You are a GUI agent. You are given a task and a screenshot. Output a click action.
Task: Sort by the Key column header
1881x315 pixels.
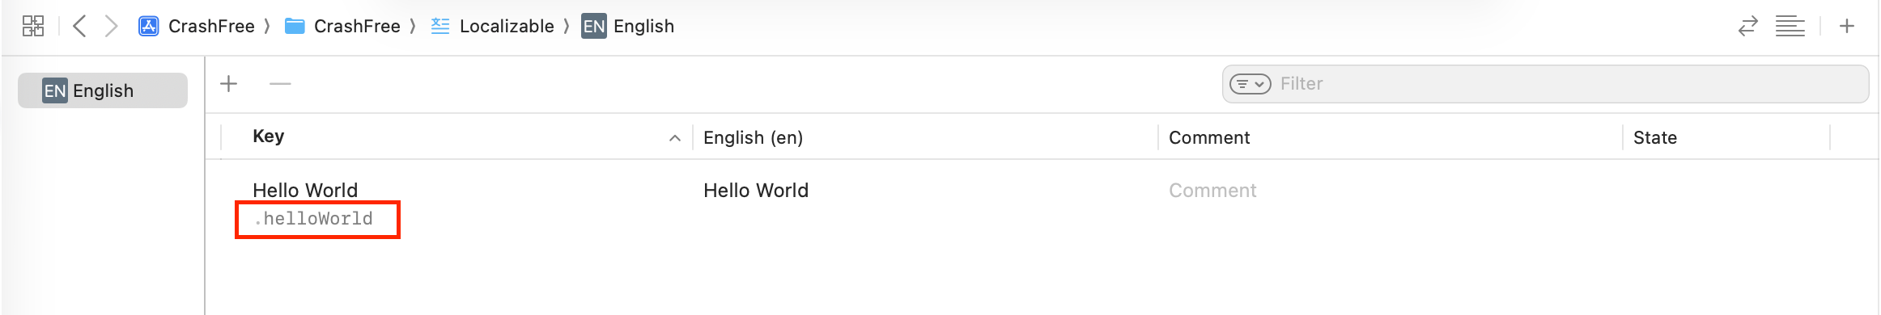pos(268,136)
